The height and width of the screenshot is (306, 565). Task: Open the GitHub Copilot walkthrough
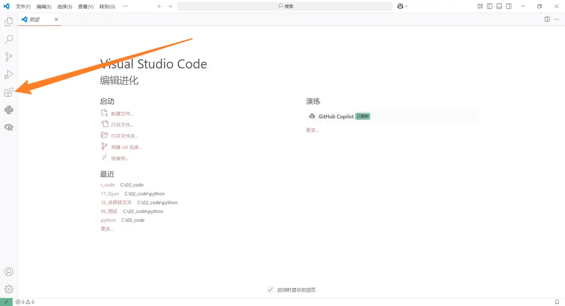pyautogui.click(x=391, y=117)
